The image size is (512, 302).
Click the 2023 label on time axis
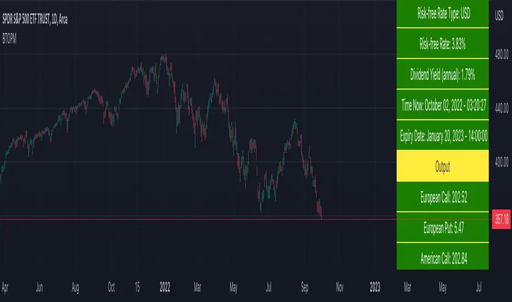[375, 286]
